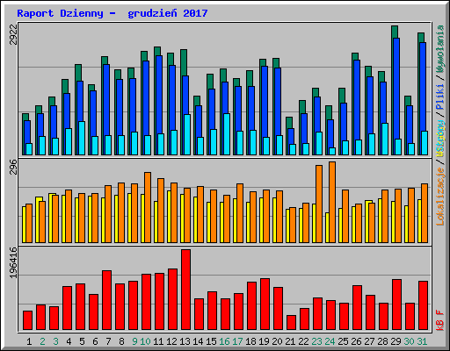The width and height of the screenshot is (450, 351).
Task: Click the red KB bar for day 13
Action: (185, 290)
